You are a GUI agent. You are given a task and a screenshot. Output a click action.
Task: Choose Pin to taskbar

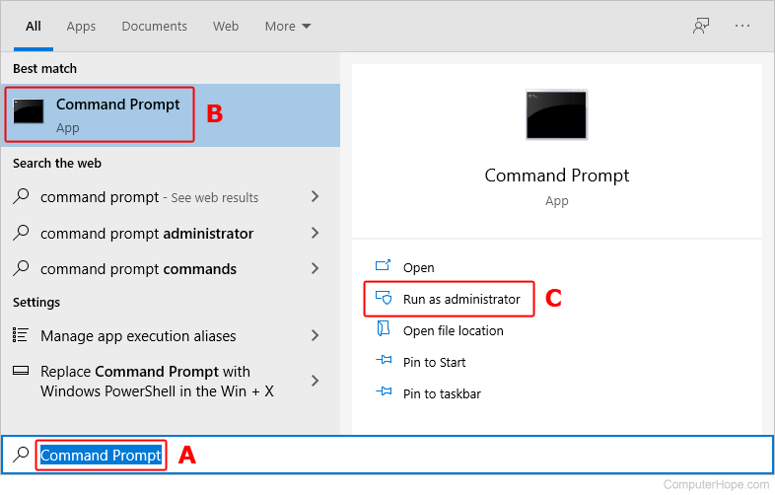pos(442,394)
